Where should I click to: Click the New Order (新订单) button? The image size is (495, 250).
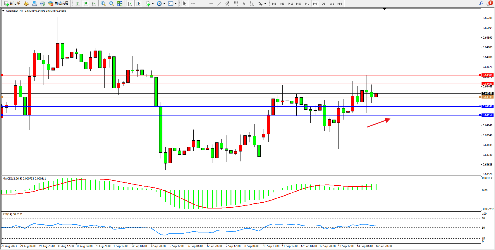12,4
